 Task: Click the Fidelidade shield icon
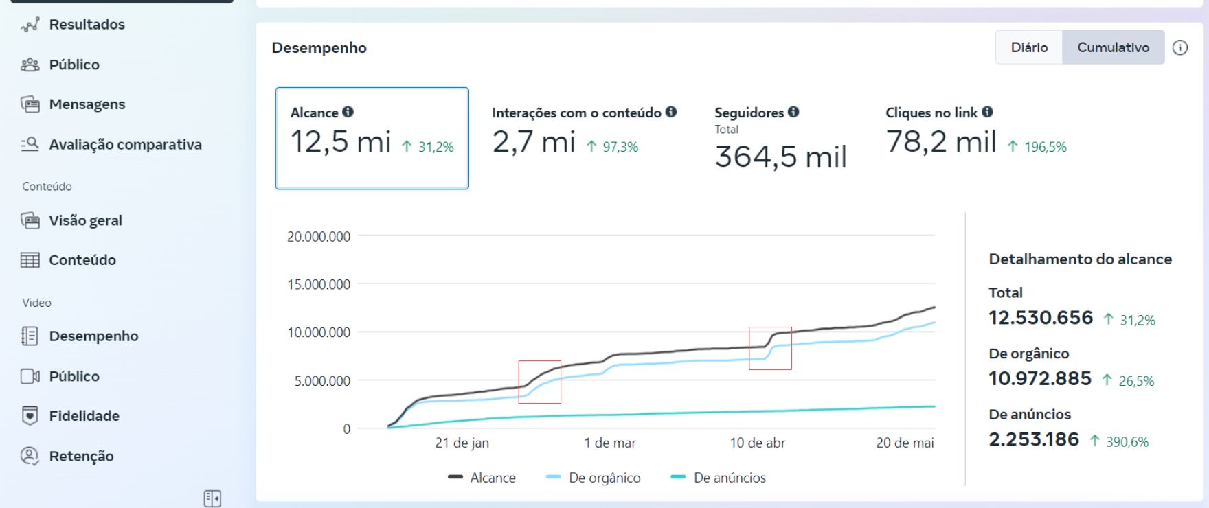coord(30,416)
